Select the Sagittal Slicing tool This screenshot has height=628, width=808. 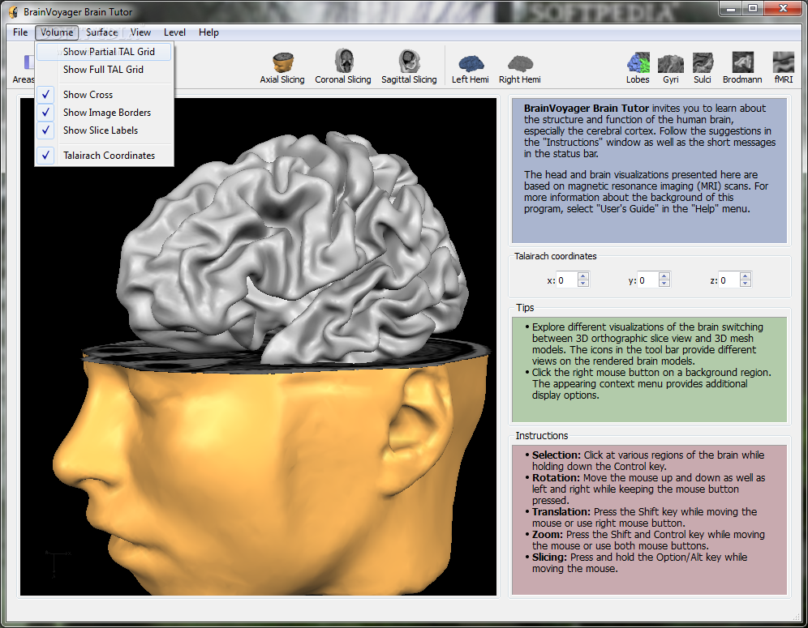[409, 67]
